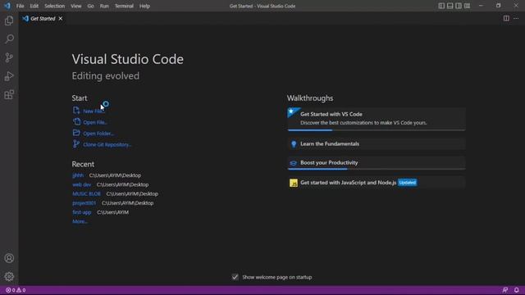Open the Edit menu

pos(34,6)
